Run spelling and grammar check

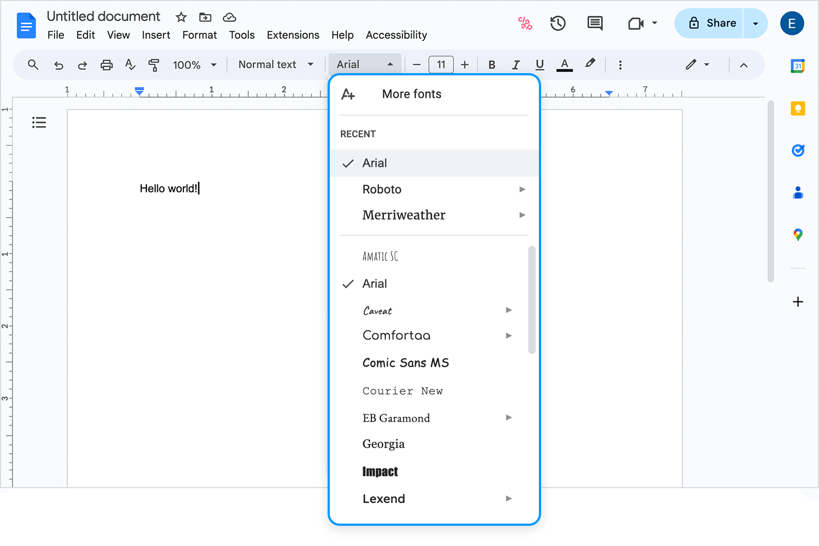(130, 65)
